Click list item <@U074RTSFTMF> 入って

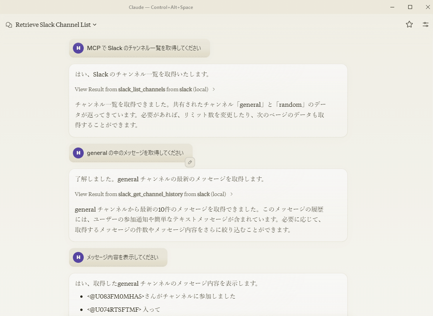click(x=123, y=310)
